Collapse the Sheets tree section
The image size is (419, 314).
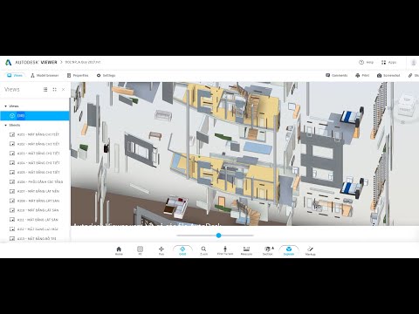tap(6, 125)
